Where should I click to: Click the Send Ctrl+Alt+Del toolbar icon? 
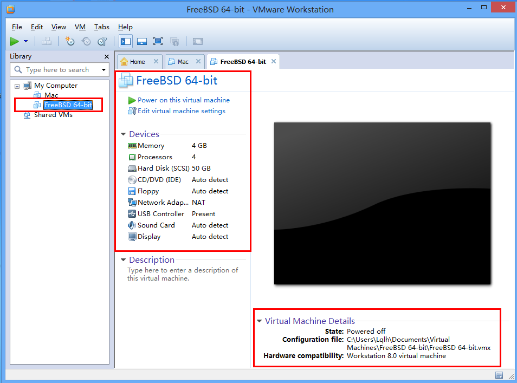tap(47, 42)
